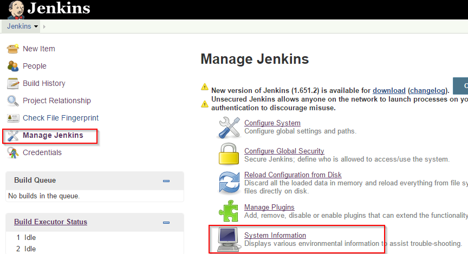
Task: Open the New Item sidebar link
Action: point(39,49)
